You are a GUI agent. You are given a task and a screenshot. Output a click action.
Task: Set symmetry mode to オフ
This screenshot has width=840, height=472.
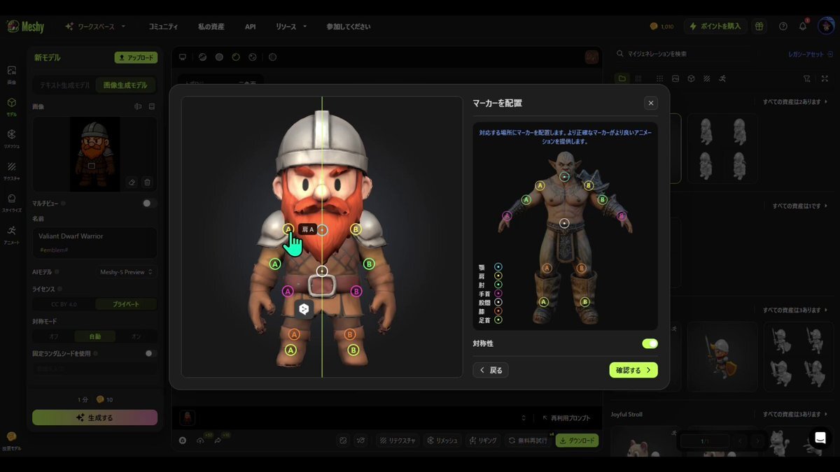[x=54, y=336]
